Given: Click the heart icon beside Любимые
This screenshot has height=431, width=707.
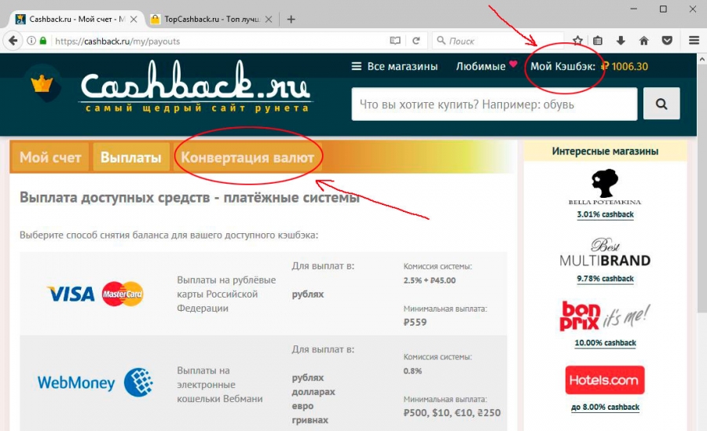Looking at the screenshot, I should pyautogui.click(x=513, y=64).
